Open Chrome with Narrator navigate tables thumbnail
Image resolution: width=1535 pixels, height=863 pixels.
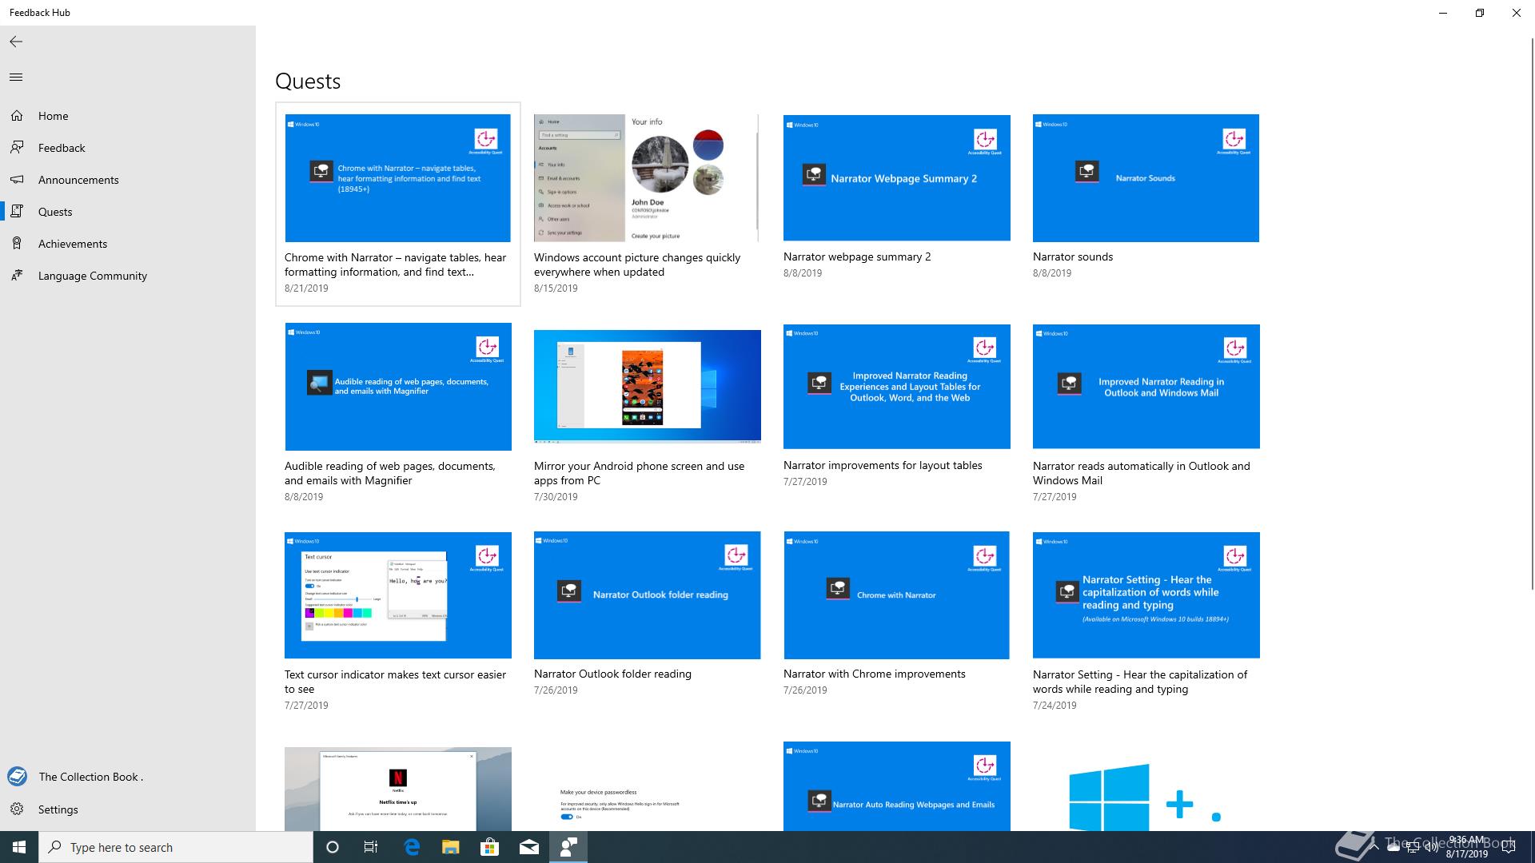pos(397,178)
